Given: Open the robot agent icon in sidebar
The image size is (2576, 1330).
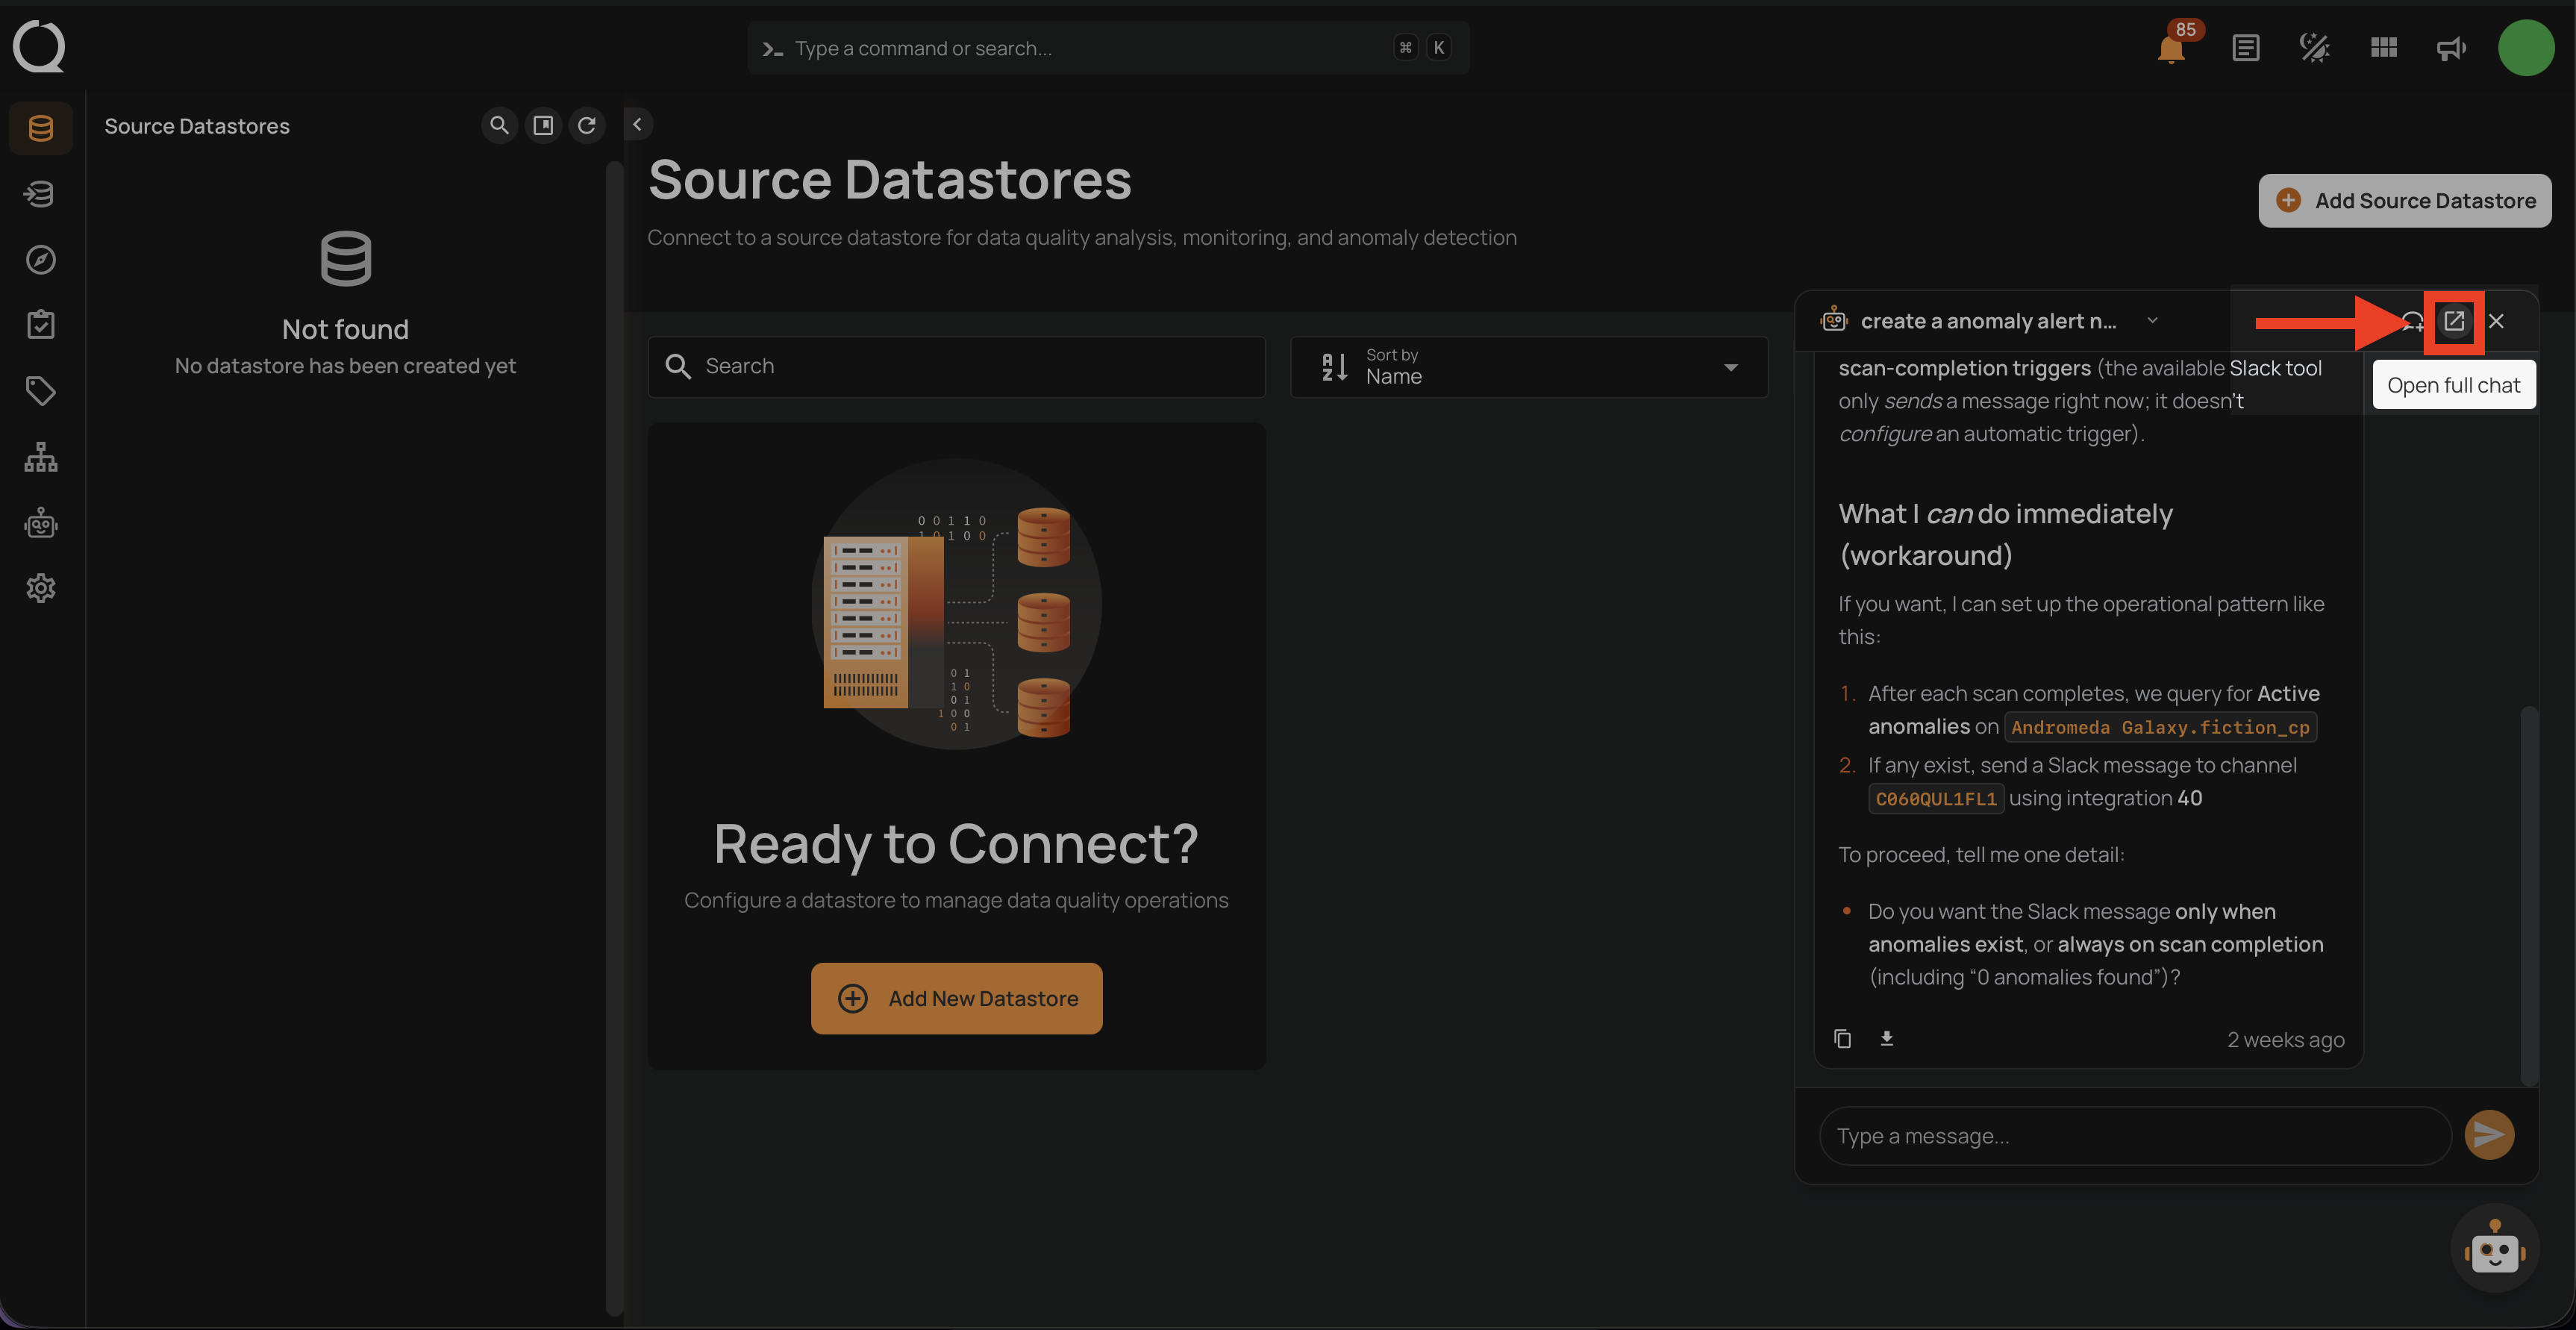Looking at the screenshot, I should pyautogui.click(x=41, y=523).
